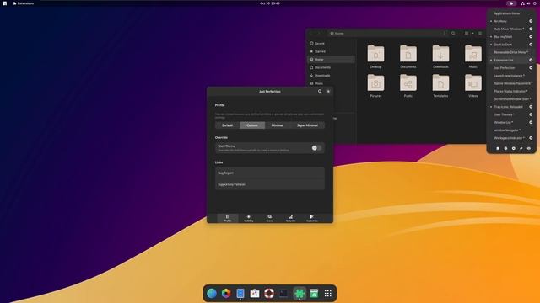Switch to Visibility tab in Just Perfection
This screenshot has height=303, width=540.
click(249, 218)
